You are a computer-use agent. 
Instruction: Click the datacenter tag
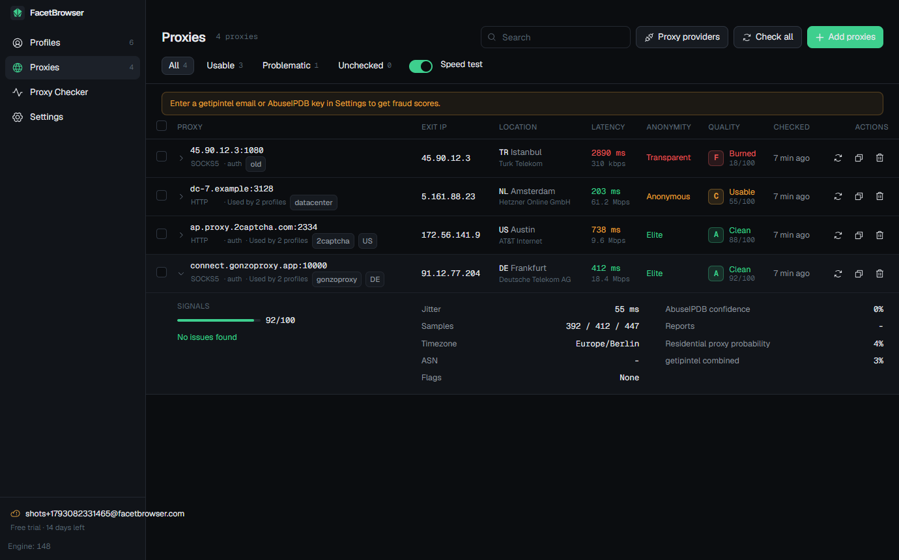[313, 203]
